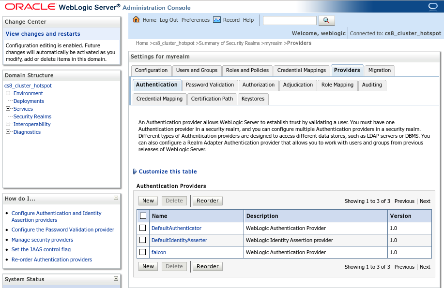Click View changes and restarts
Screen dimensions: 444x288
point(43,34)
